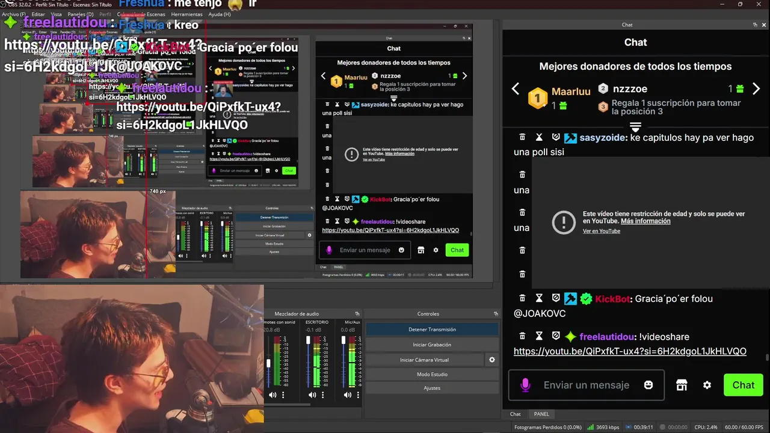Delete freelautidou's videoshare message

click(x=522, y=336)
